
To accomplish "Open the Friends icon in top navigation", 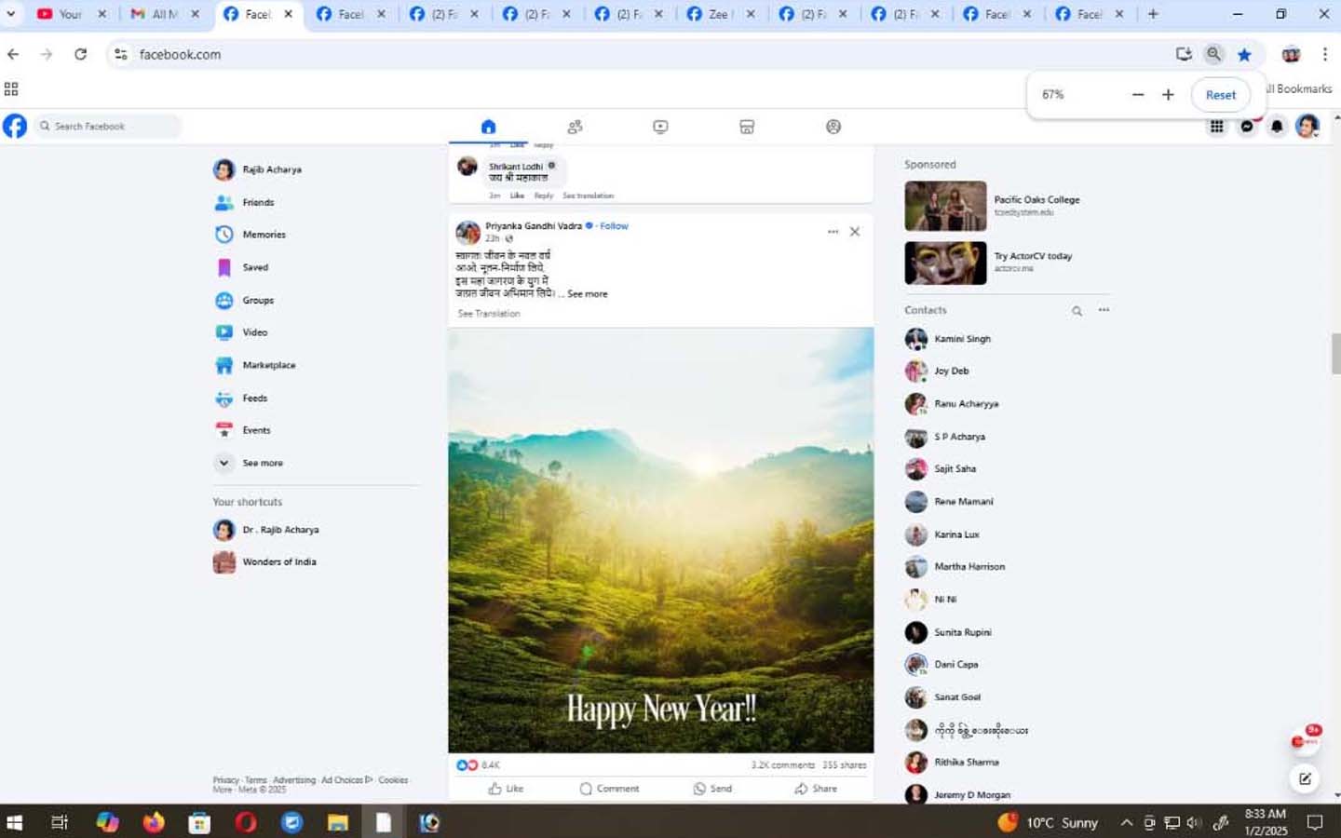I will (575, 127).
